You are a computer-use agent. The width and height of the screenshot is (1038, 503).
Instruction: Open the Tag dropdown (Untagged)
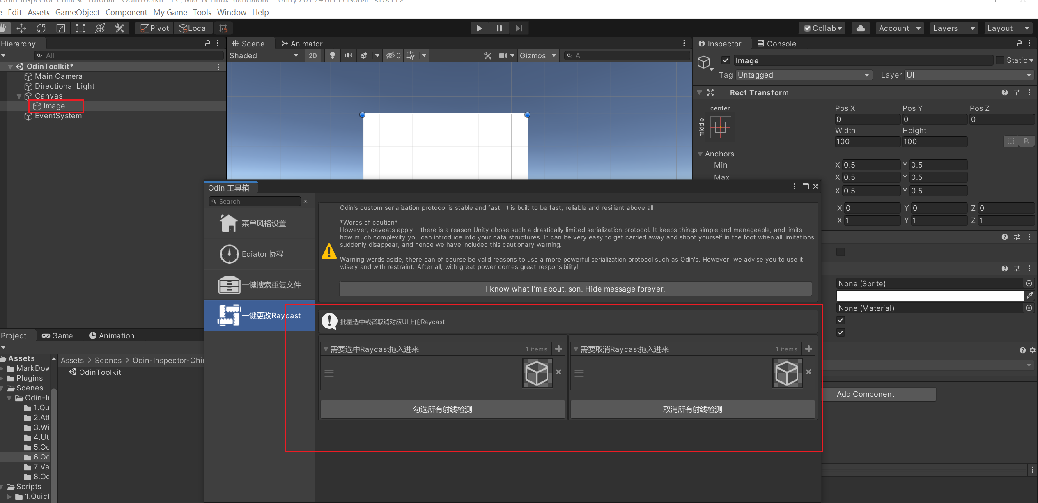click(804, 75)
